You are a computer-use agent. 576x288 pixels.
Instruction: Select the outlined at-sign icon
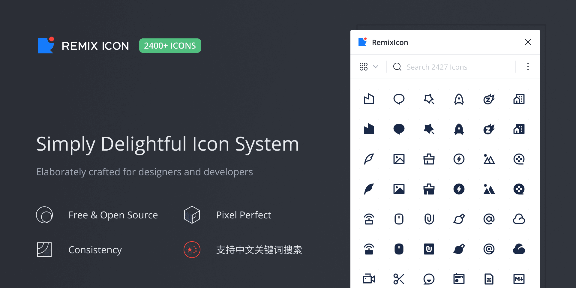coord(489,219)
